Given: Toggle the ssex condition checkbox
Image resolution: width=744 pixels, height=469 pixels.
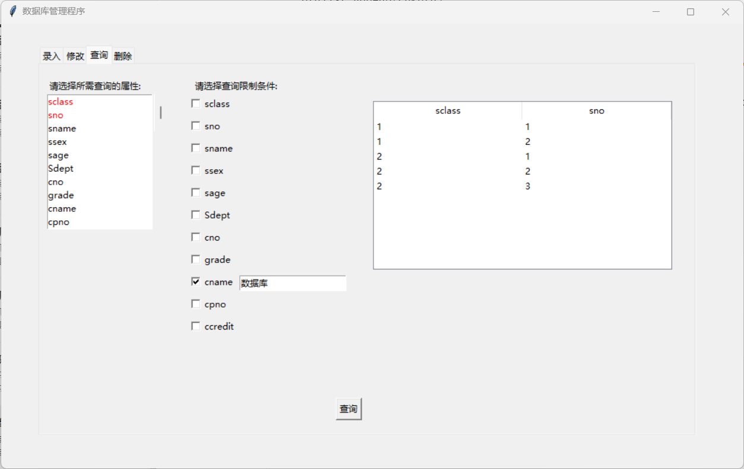Looking at the screenshot, I should 195,170.
